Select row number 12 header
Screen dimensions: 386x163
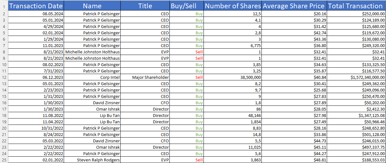4,77
